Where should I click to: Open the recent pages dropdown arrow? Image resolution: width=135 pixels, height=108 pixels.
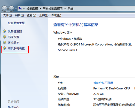click(16, 9)
